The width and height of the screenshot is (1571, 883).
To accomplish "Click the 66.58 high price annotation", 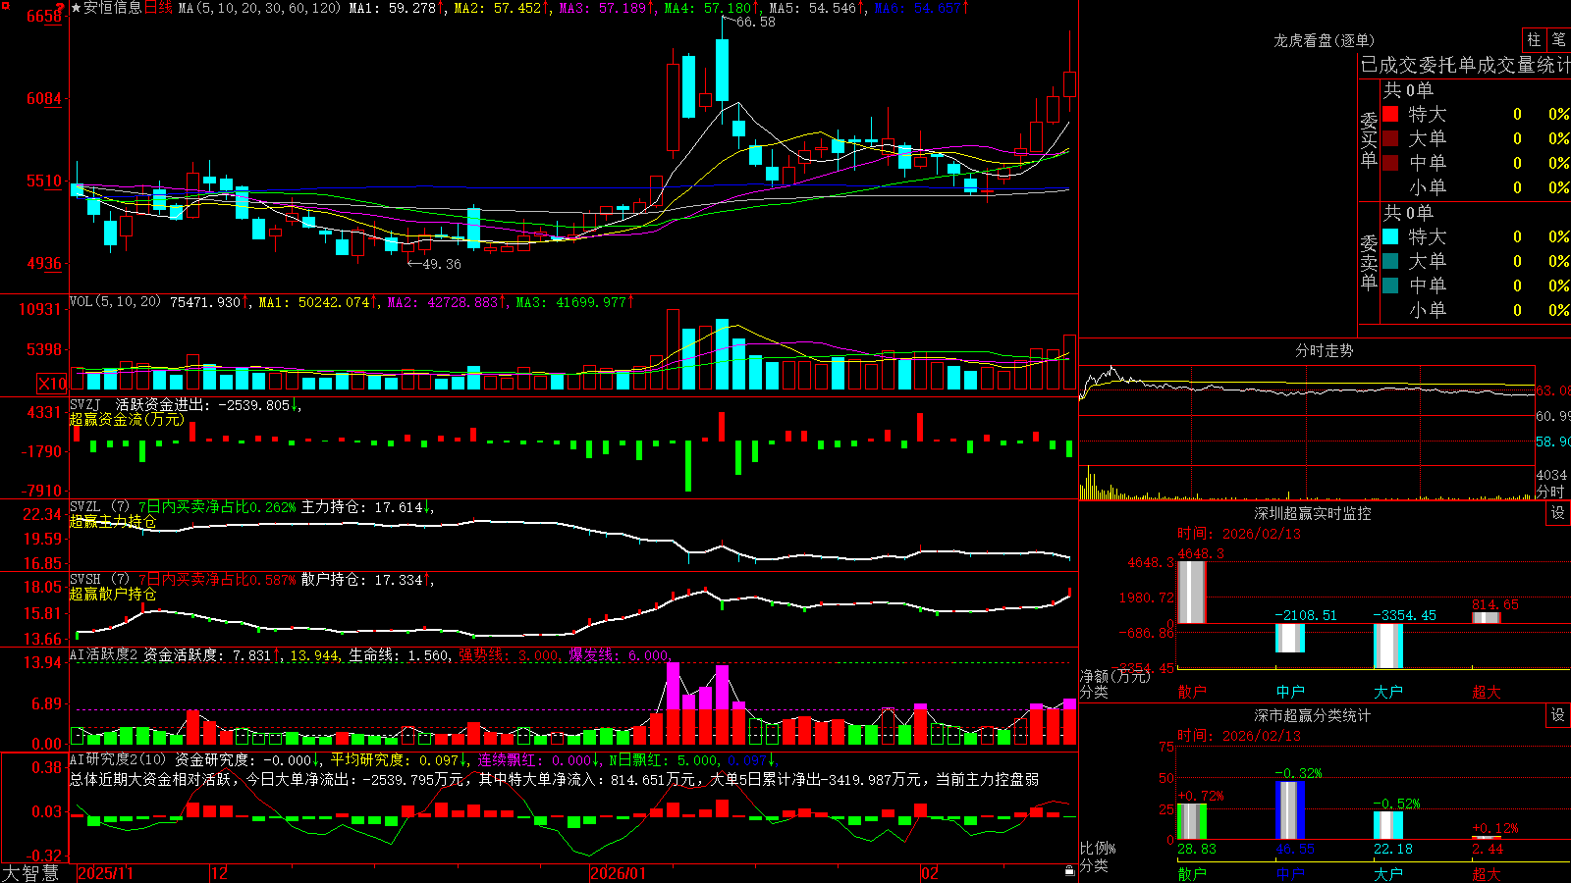I will [755, 22].
